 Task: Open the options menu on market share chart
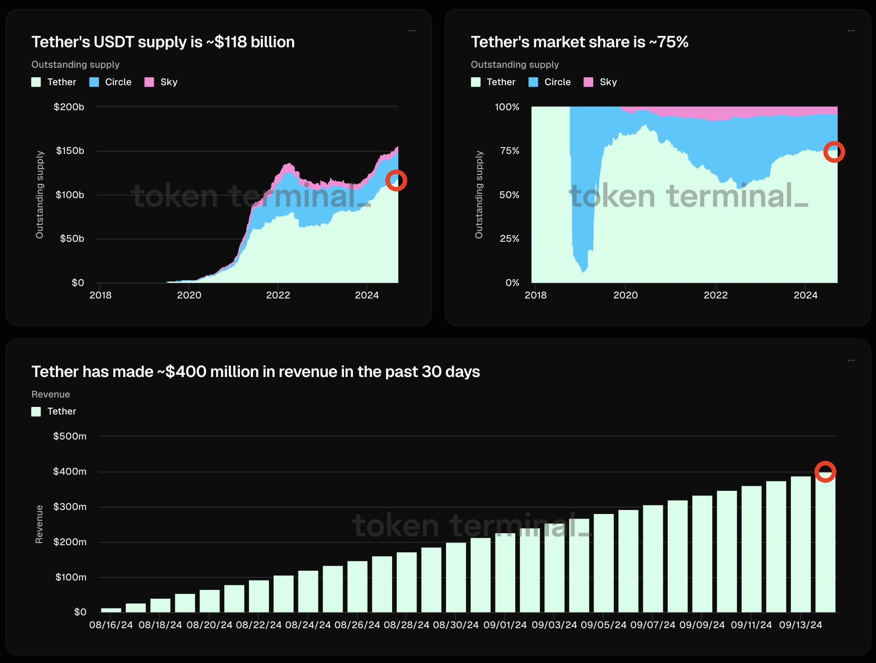(851, 31)
